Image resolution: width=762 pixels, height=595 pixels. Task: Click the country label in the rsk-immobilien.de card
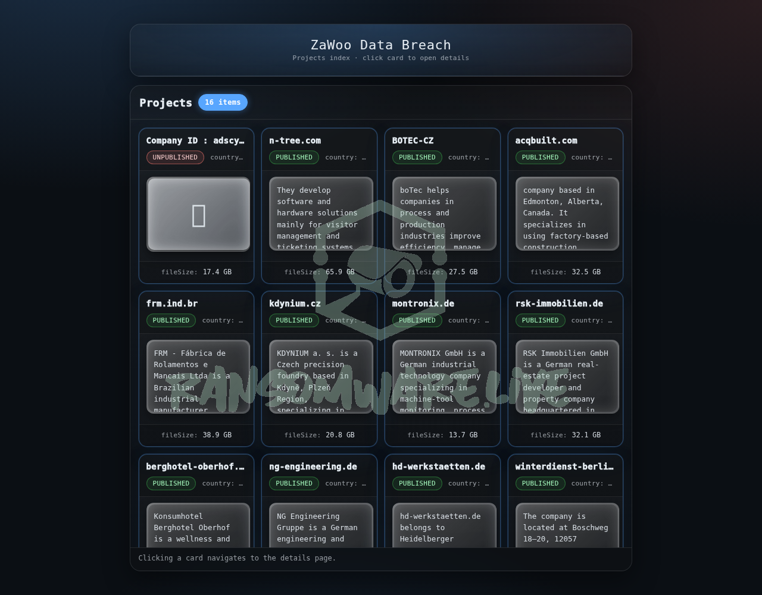click(x=592, y=320)
